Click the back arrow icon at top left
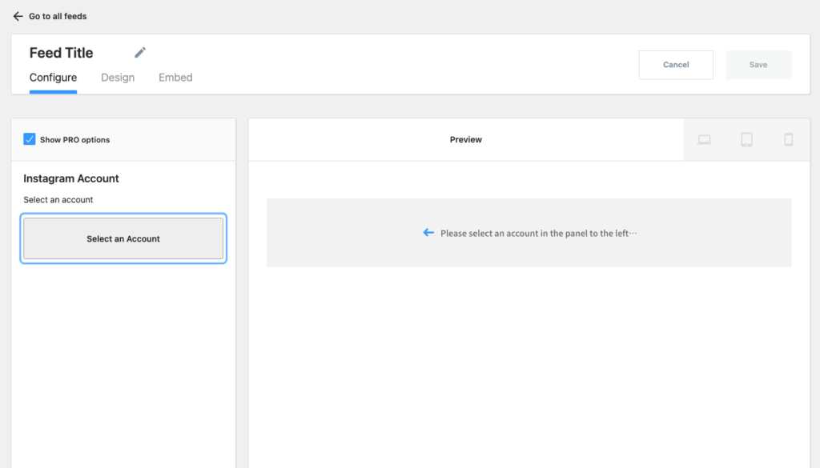The image size is (820, 468). point(18,16)
